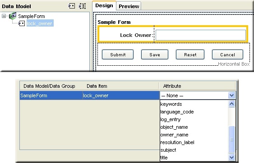Click the lock_owner data item icon in tree
Screen dimensions: 254x163
pos(22,23)
